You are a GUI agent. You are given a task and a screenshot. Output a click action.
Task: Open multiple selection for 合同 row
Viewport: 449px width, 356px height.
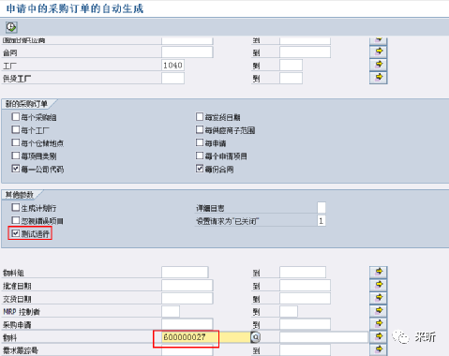point(379,52)
